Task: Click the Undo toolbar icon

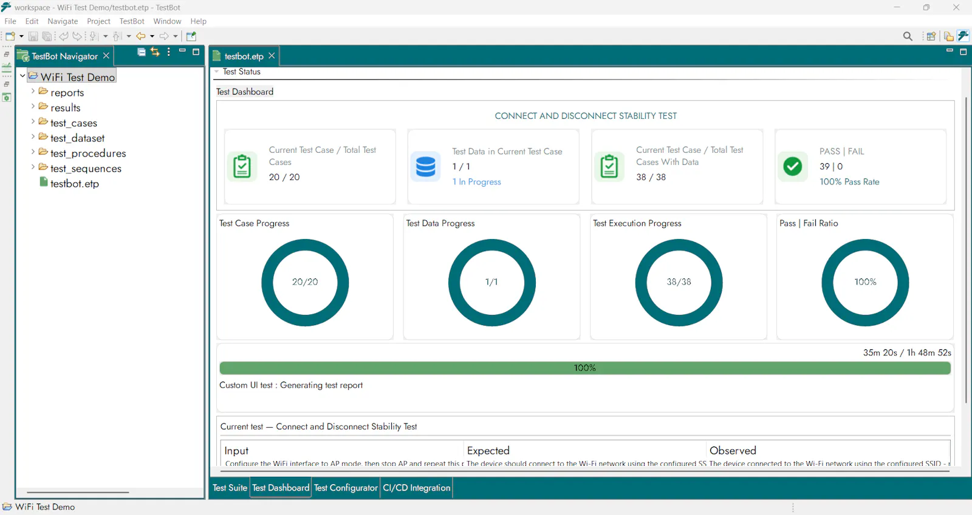Action: click(64, 36)
